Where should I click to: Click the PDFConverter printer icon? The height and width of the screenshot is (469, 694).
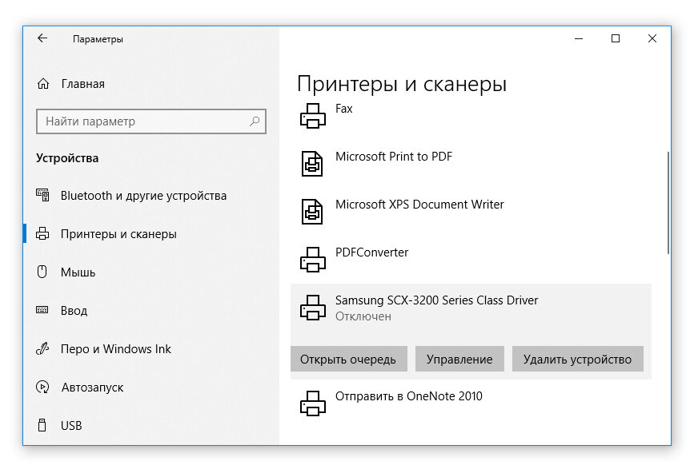click(313, 260)
